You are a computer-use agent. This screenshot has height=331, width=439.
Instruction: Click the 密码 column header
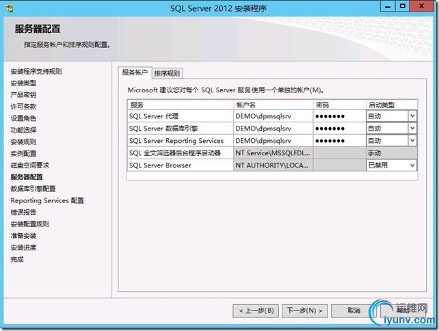click(x=339, y=105)
